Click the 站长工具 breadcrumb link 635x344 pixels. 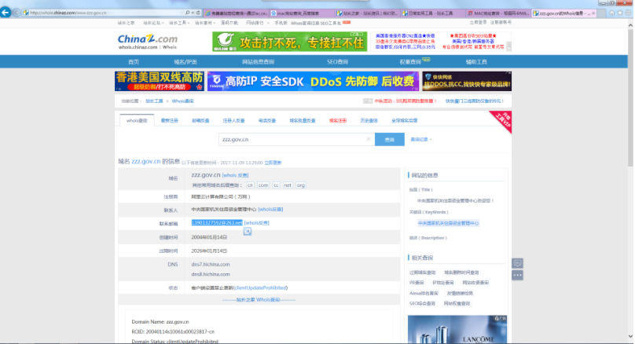(x=154, y=101)
